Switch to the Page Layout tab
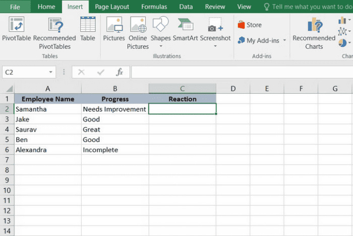The image size is (353, 236). click(x=112, y=7)
